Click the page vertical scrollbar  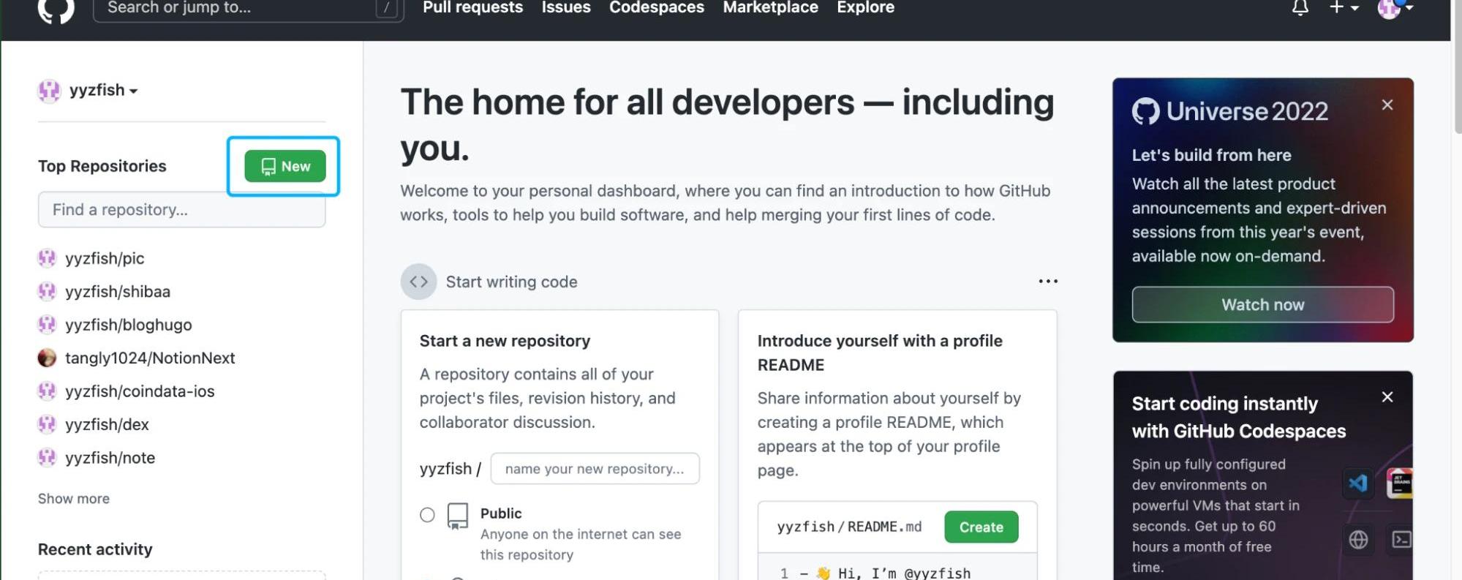(1456, 73)
